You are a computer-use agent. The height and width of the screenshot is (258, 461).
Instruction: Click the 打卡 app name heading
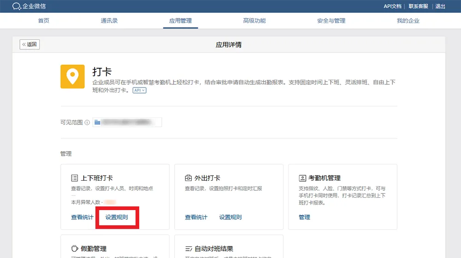[102, 72]
